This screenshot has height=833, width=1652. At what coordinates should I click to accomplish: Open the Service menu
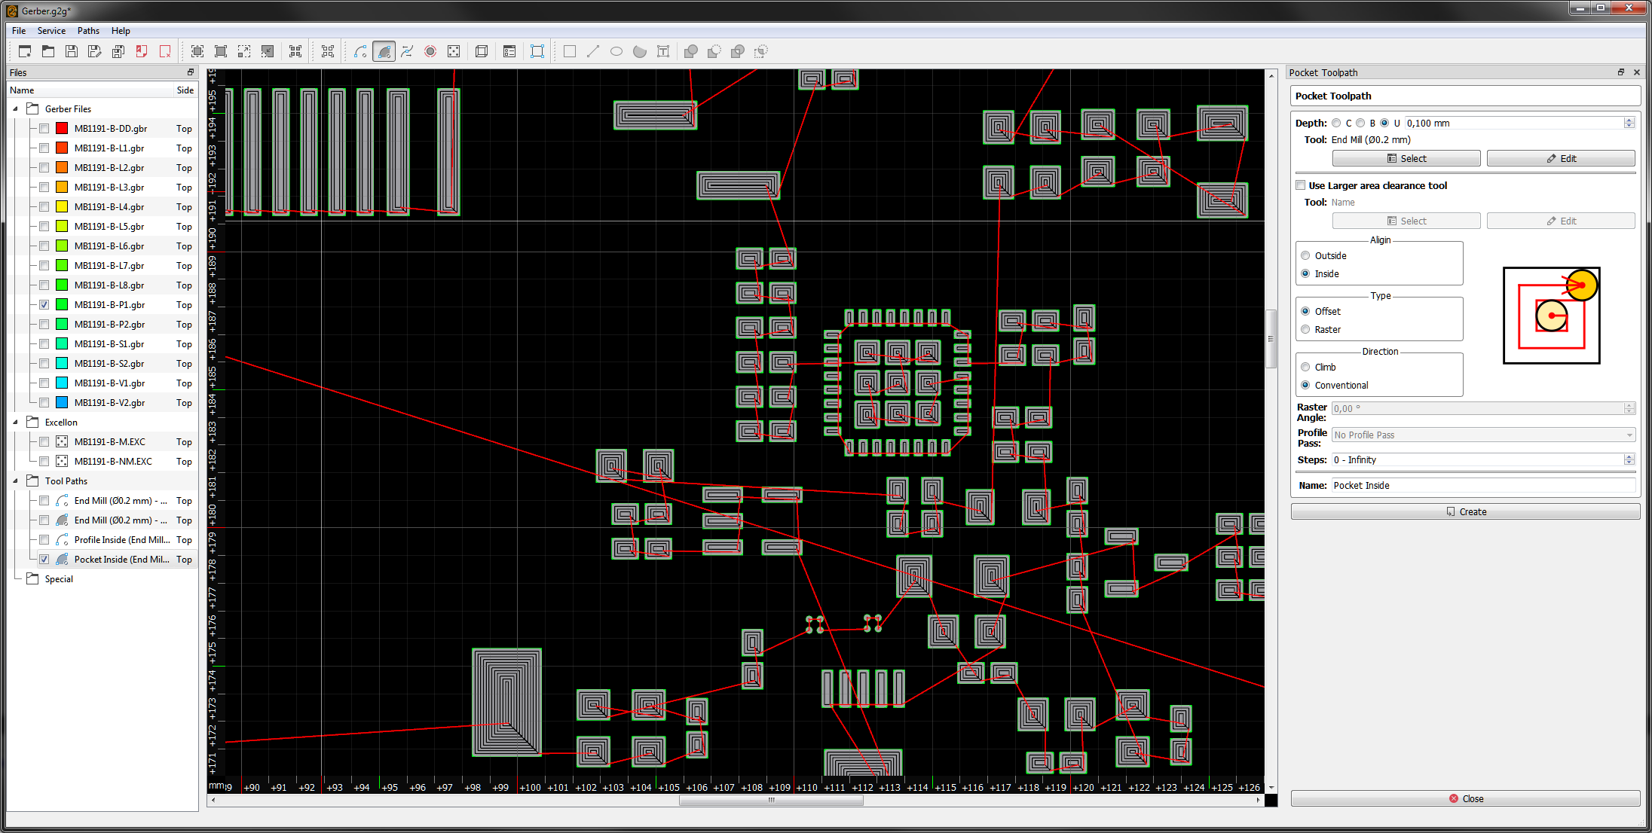point(51,31)
